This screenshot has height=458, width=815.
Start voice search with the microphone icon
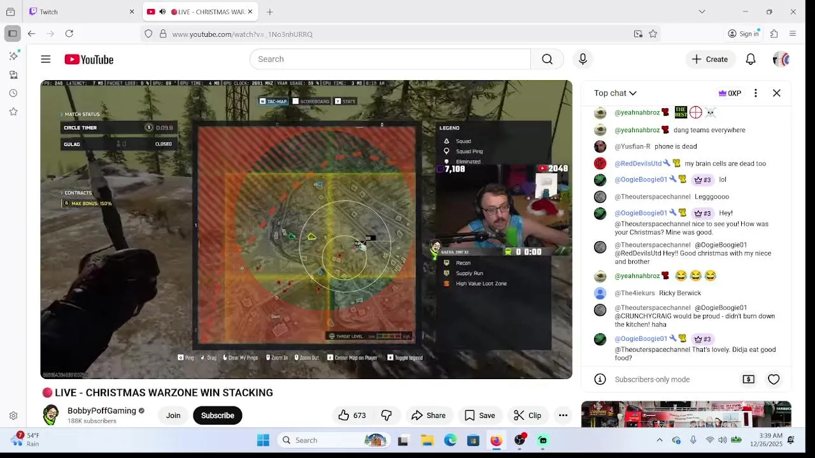pos(583,59)
